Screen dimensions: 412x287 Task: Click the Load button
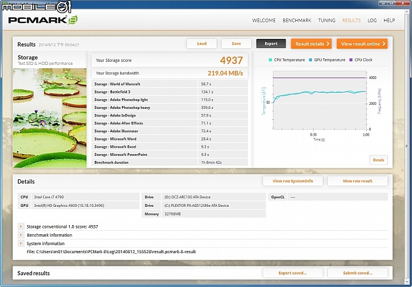[x=202, y=44]
